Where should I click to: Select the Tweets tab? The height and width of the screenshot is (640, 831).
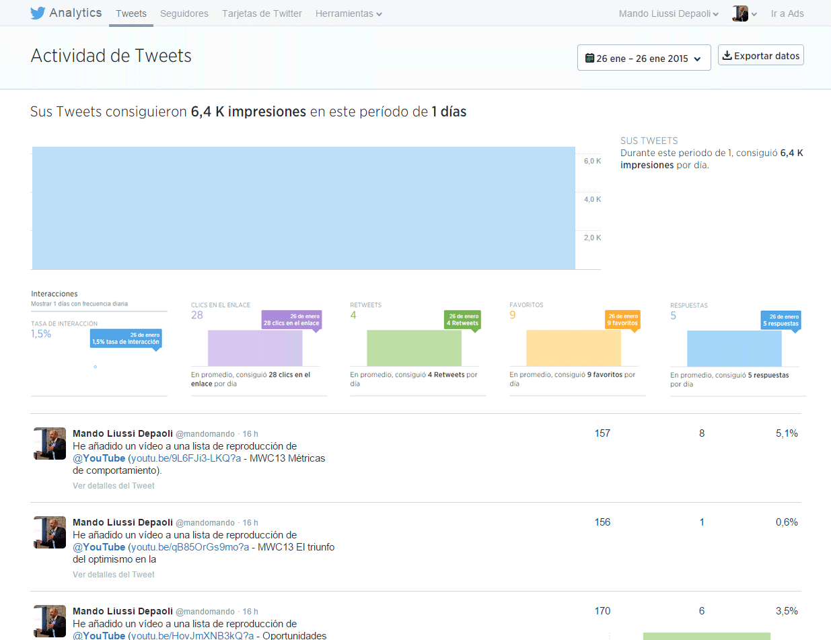pos(131,13)
